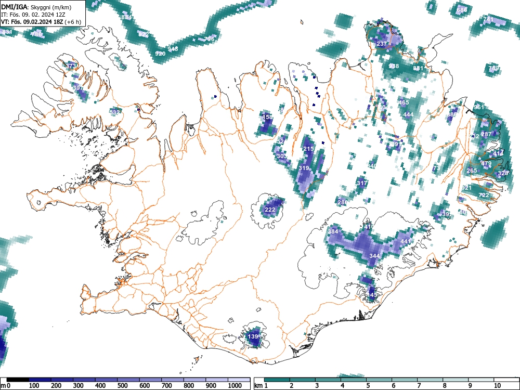Click the 532 visibility value
520x390 pixels.
[114, 112]
